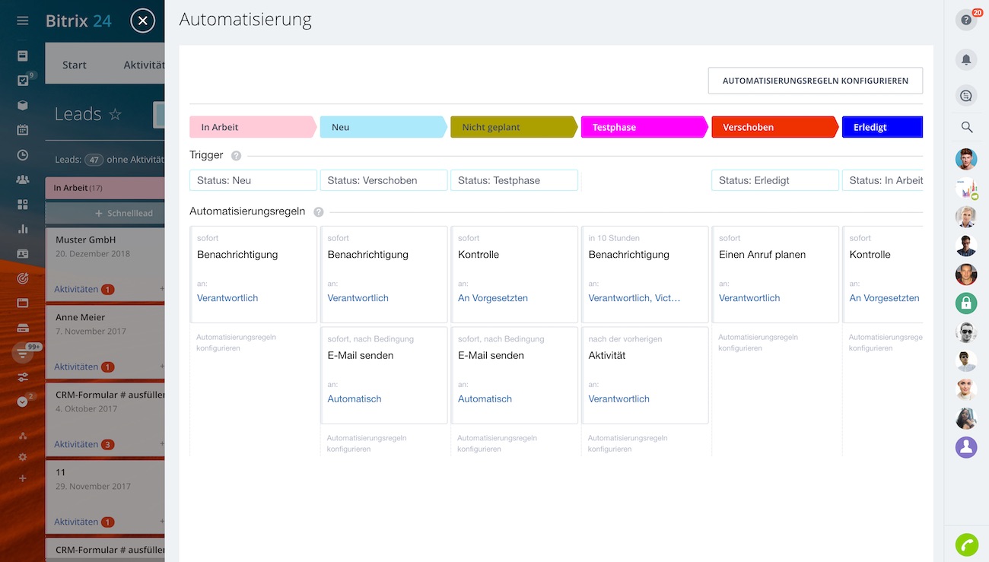This screenshot has height=562, width=989.
Task: Click the Status: Neu trigger box
Action: click(253, 180)
